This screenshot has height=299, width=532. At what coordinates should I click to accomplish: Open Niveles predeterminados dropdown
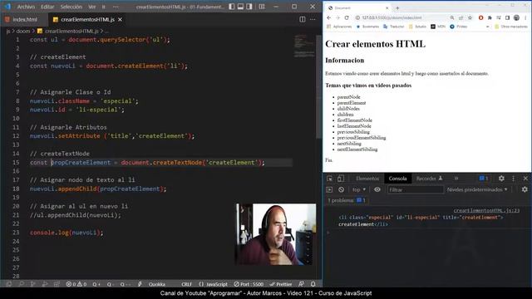pos(477,189)
